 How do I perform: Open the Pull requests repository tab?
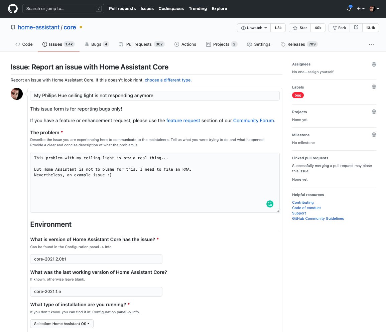click(142, 44)
